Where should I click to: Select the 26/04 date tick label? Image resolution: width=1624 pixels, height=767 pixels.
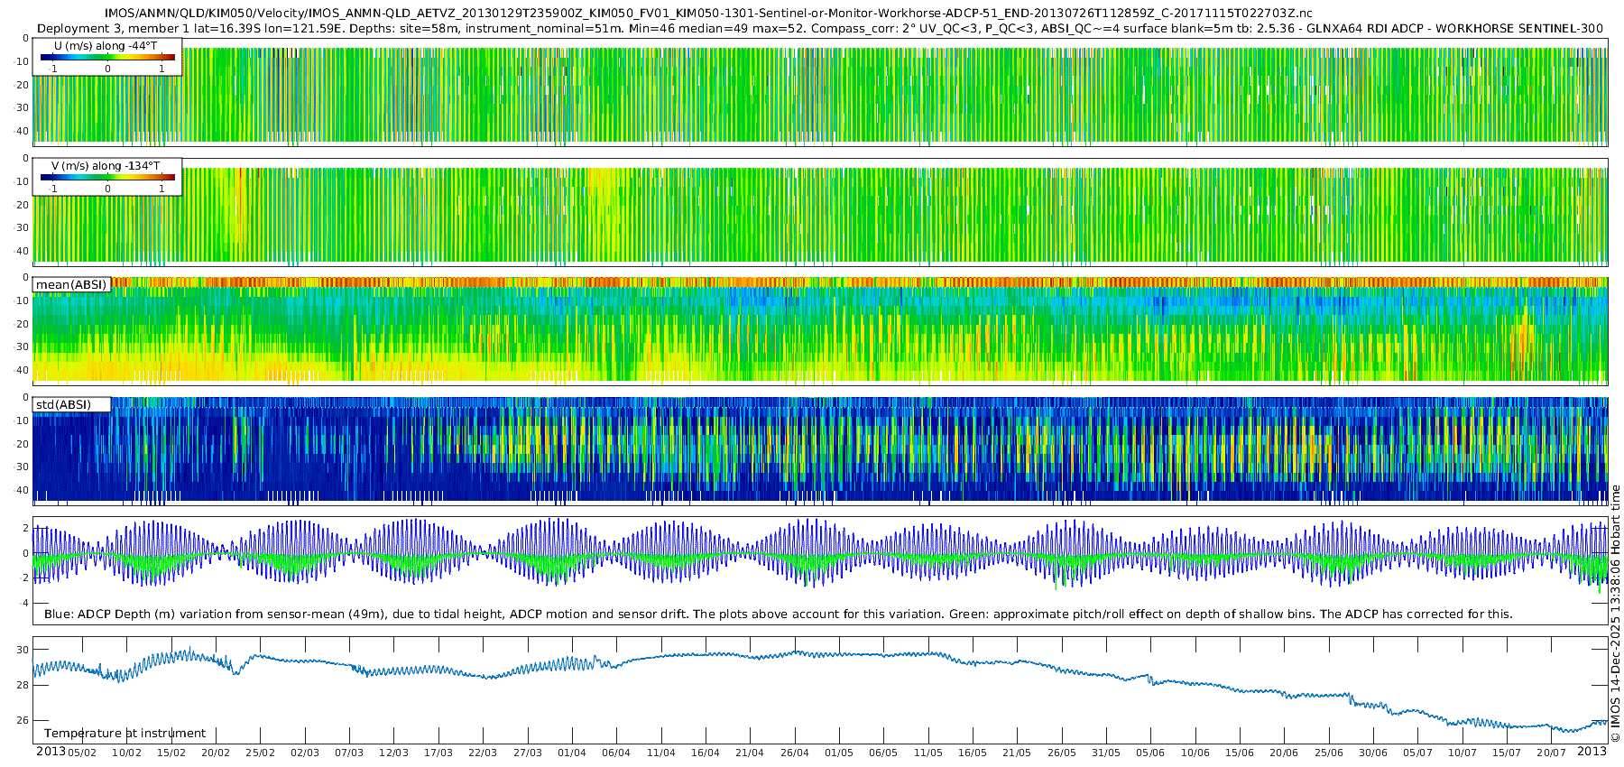tap(795, 753)
